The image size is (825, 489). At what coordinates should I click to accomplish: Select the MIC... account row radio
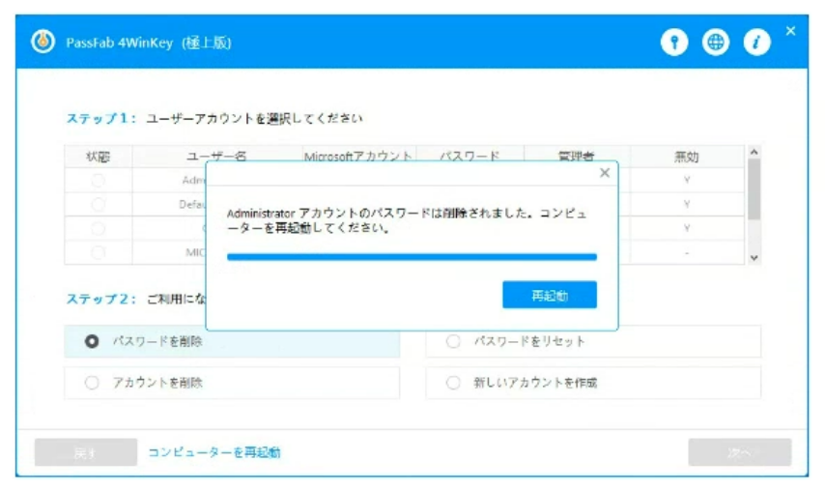click(98, 252)
